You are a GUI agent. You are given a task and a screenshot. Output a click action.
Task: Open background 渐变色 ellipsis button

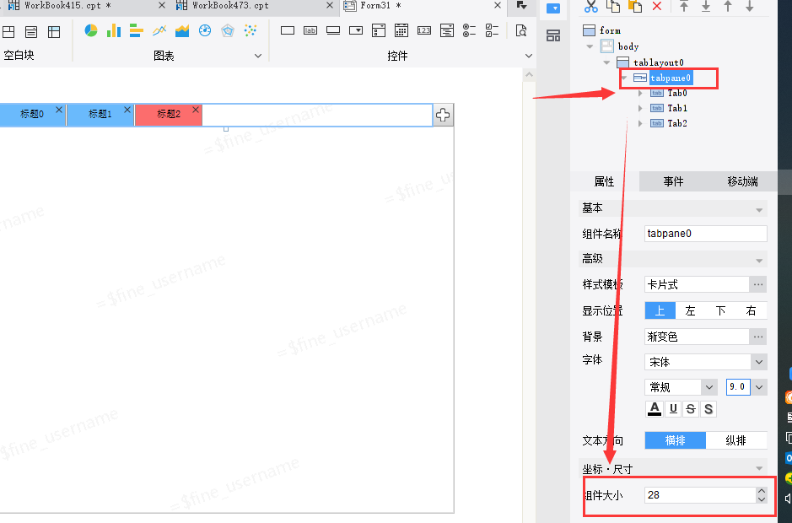click(758, 337)
